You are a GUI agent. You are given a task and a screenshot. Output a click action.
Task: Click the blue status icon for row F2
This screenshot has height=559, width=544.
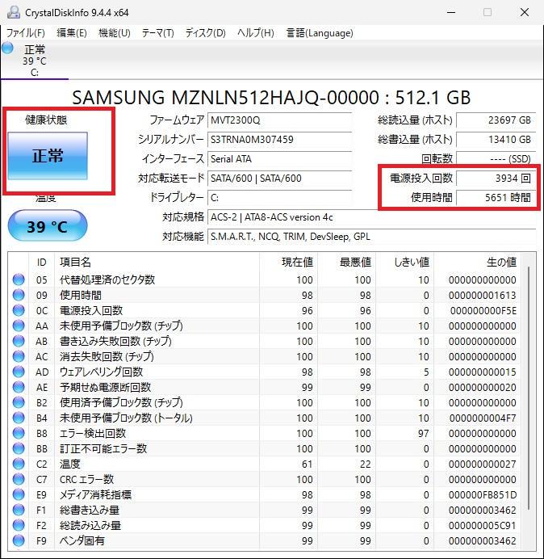pos(19,525)
